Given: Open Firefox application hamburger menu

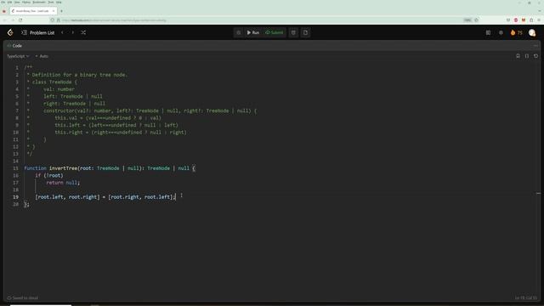Looking at the screenshot, I should tap(539, 20).
